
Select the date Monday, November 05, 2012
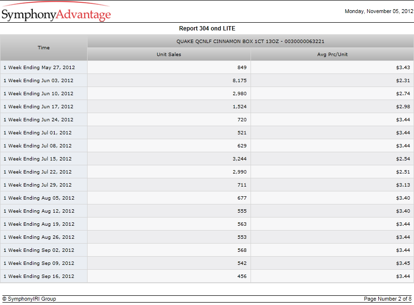(x=379, y=11)
